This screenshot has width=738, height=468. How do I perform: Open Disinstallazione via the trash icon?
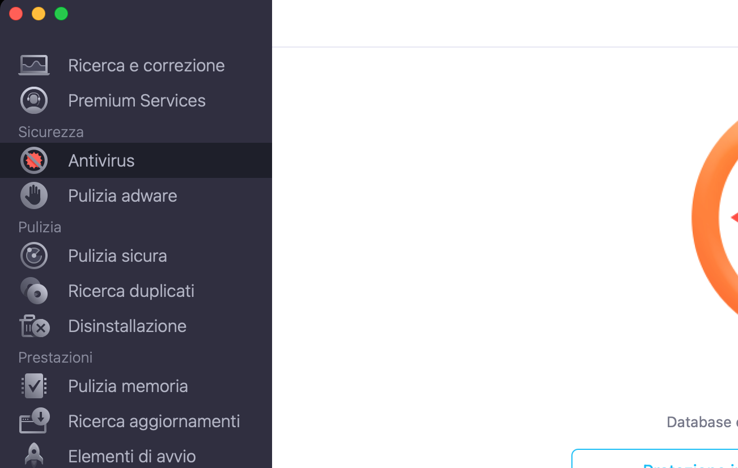[34, 326]
